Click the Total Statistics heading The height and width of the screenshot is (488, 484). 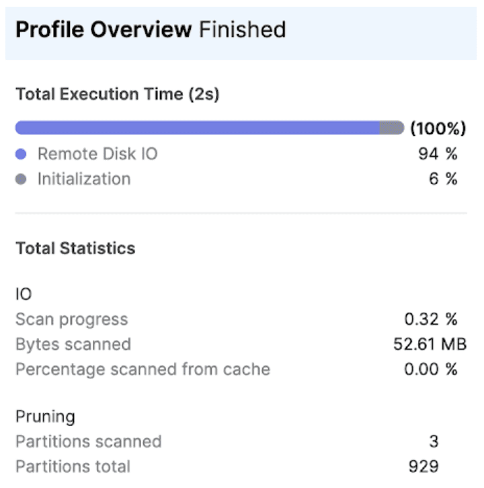(x=75, y=249)
